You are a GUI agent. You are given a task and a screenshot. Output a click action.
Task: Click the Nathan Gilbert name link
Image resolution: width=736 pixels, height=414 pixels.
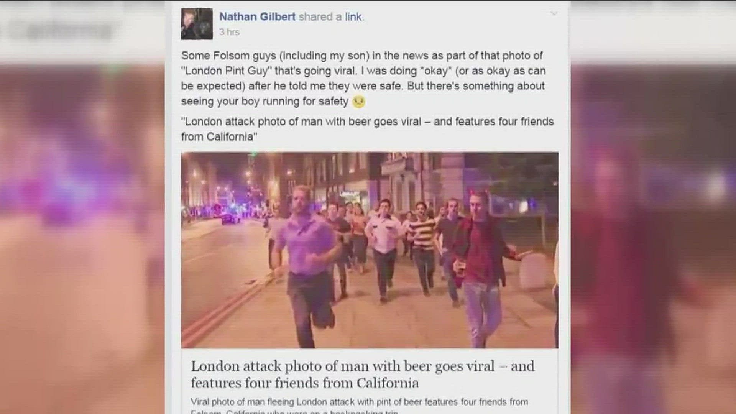(x=257, y=17)
